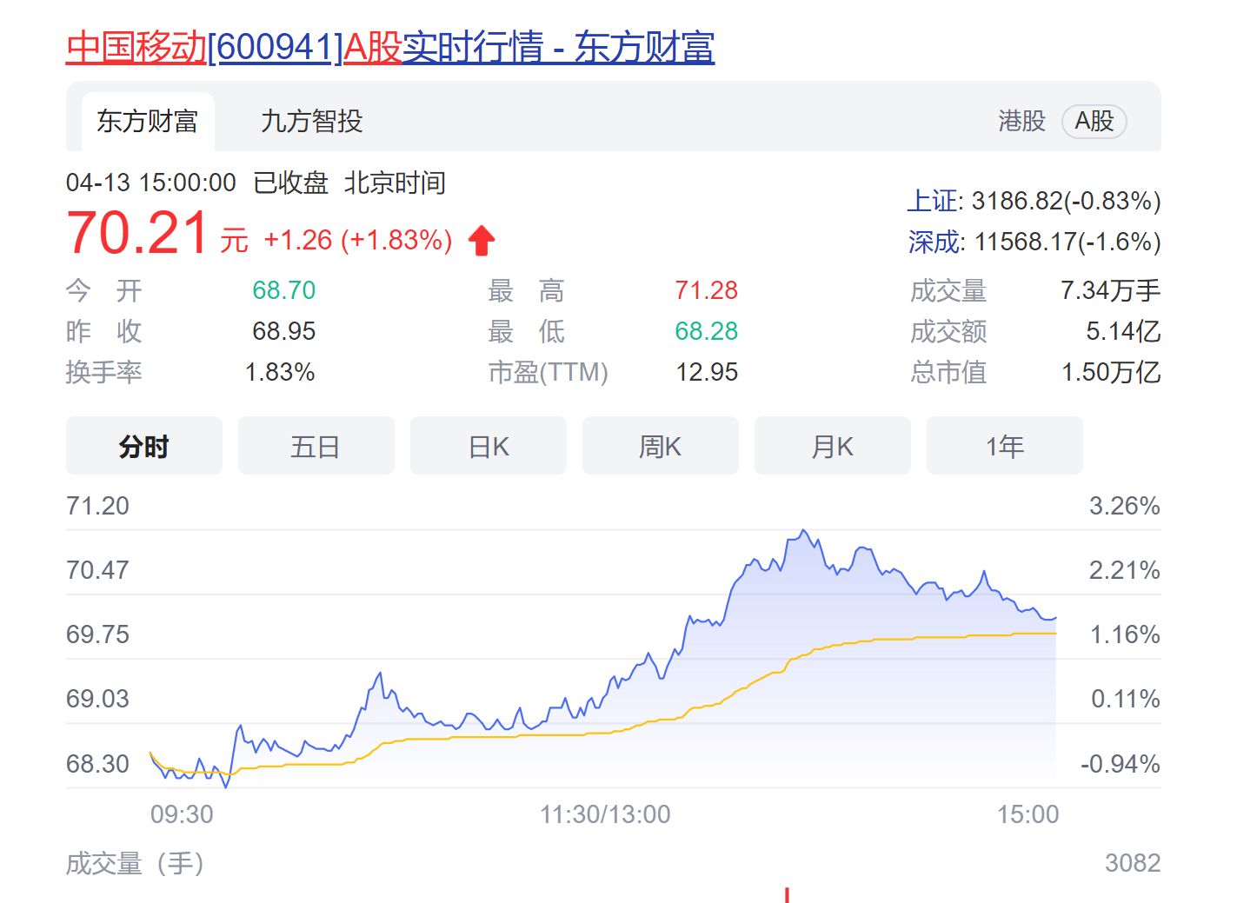
Task: Select the 港股 market option
Action: (1021, 121)
